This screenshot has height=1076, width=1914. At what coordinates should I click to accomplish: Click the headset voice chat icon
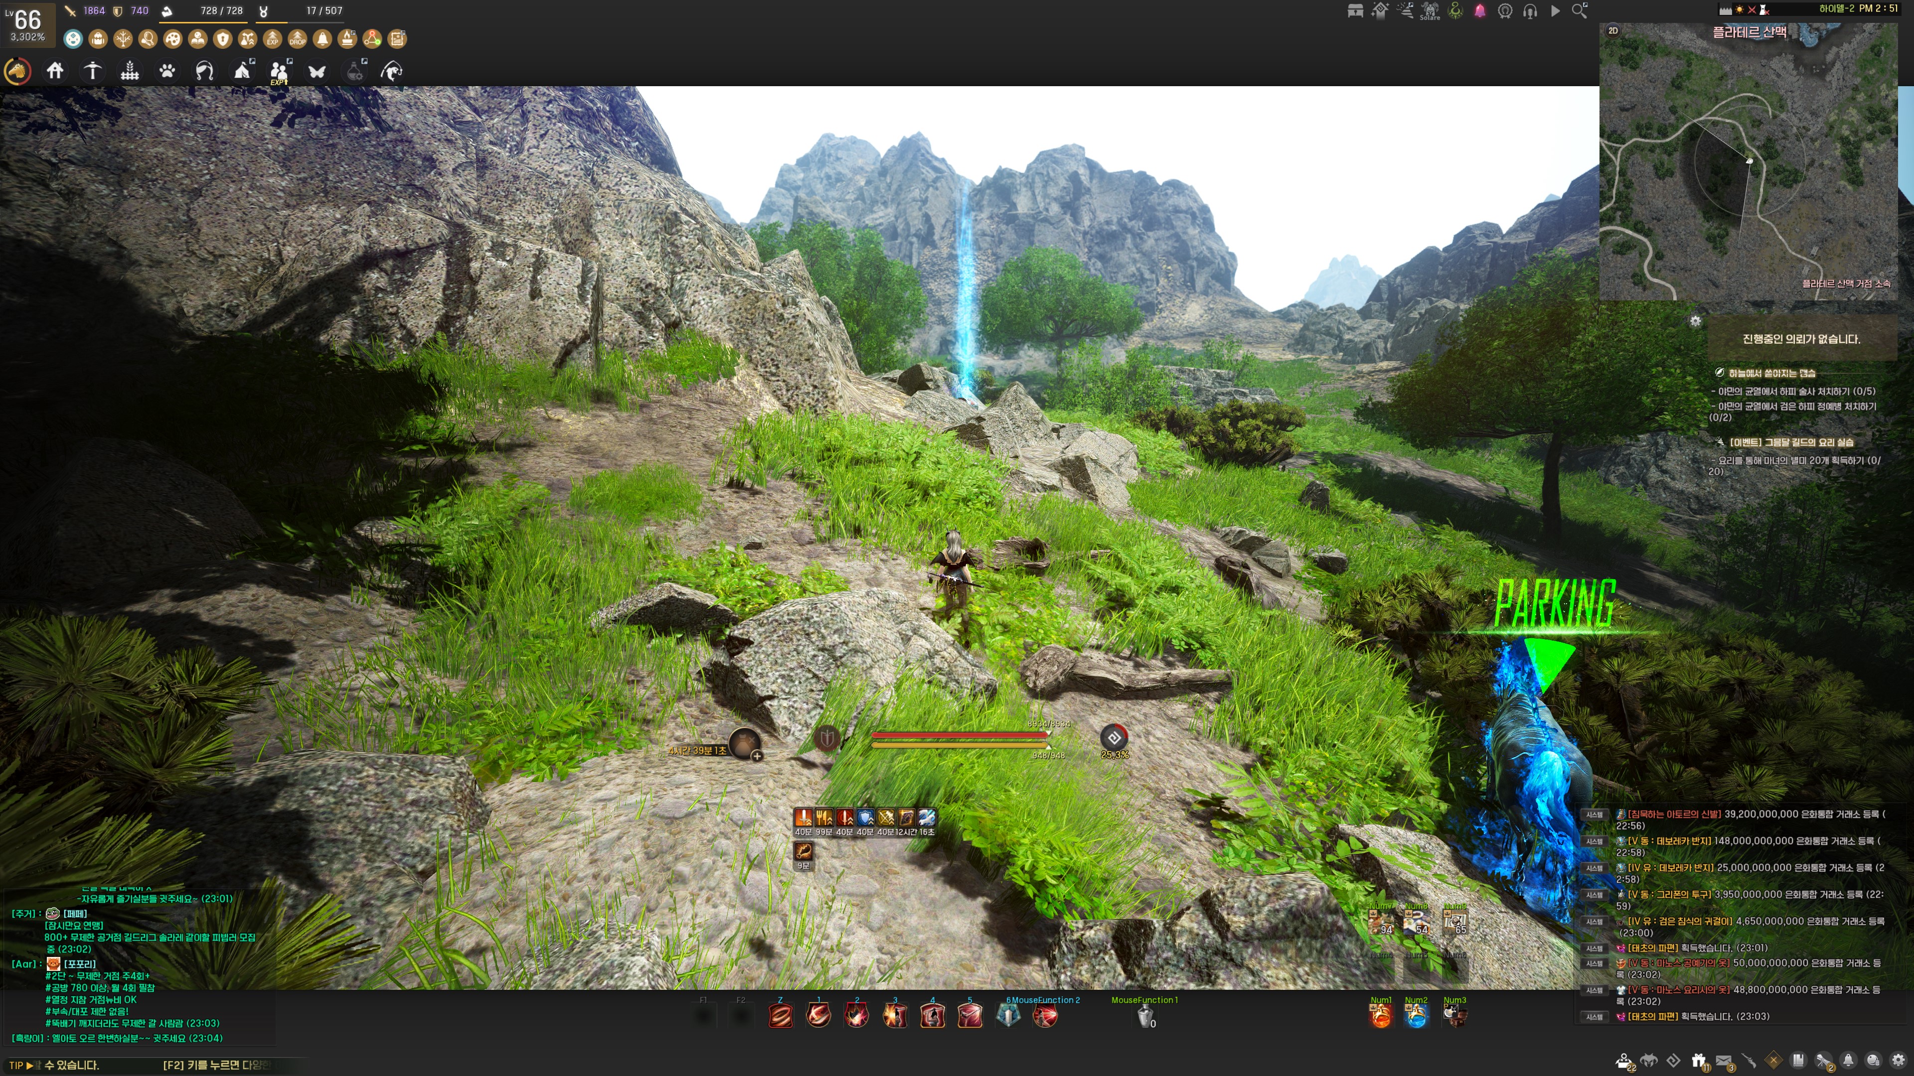(x=1530, y=11)
